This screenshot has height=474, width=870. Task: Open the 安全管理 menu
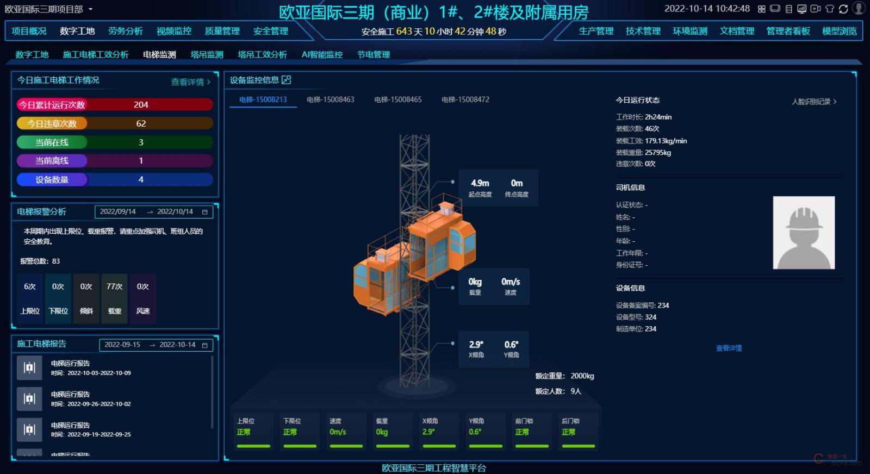tap(271, 31)
